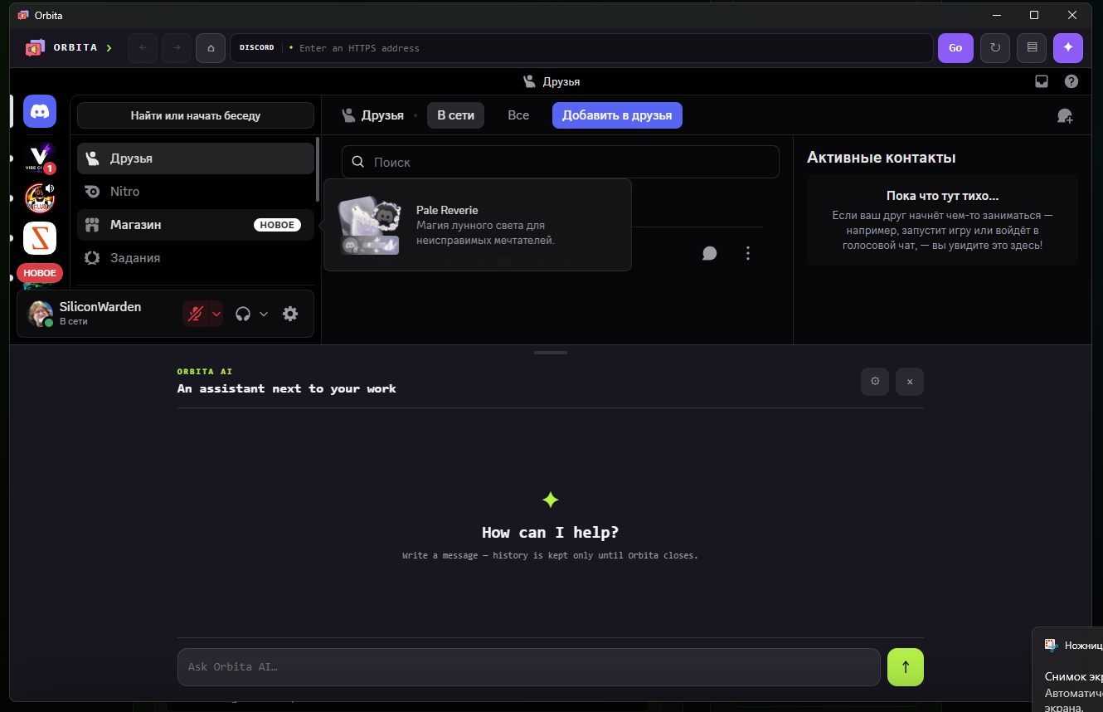The image size is (1103, 712).
Task: Open Discord direct messages home icon
Action: tap(40, 111)
